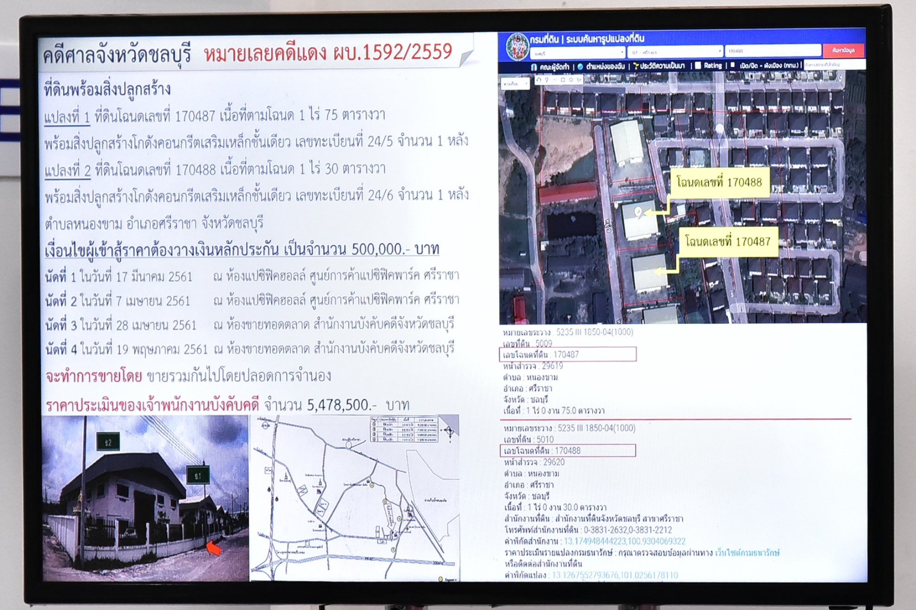Click the deed number input field containing 170488
The width and height of the screenshot is (916, 610).
tap(773, 50)
